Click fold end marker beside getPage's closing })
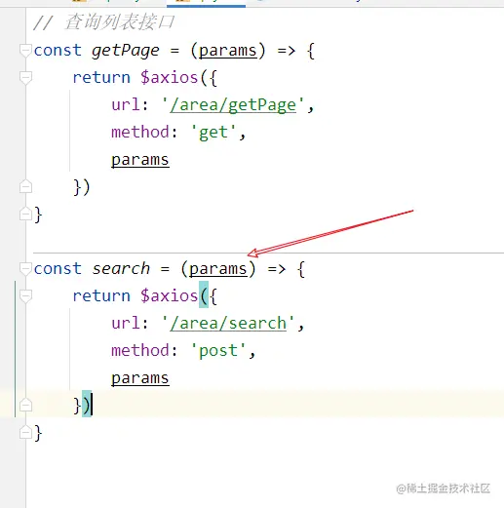Image resolution: width=504 pixels, height=508 pixels. pos(25,186)
